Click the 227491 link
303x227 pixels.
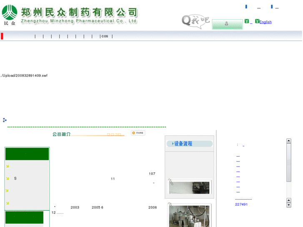coord(241,205)
